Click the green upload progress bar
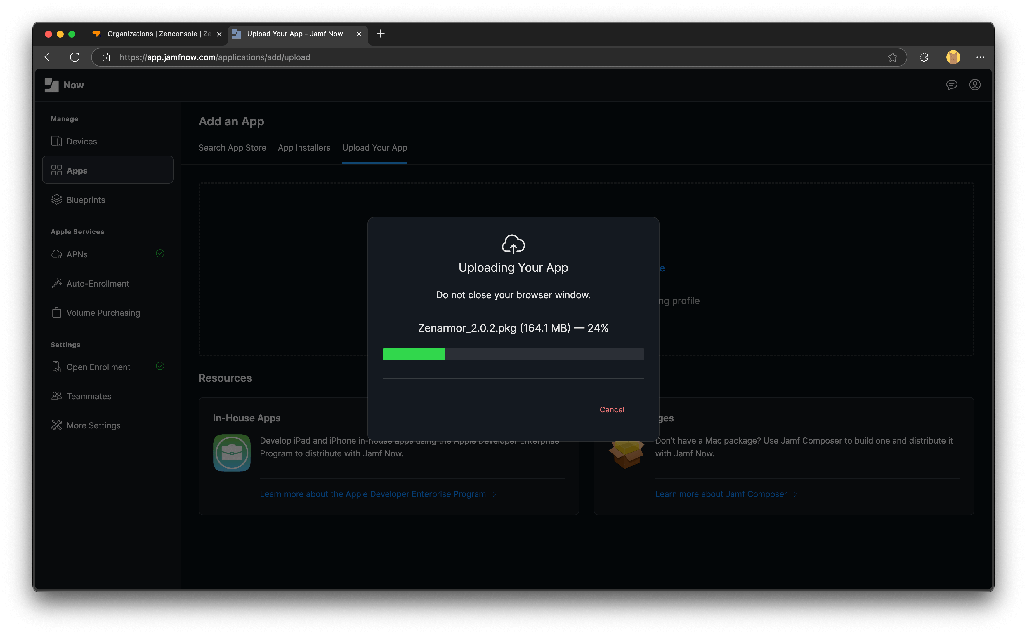The image size is (1027, 635). tap(414, 354)
